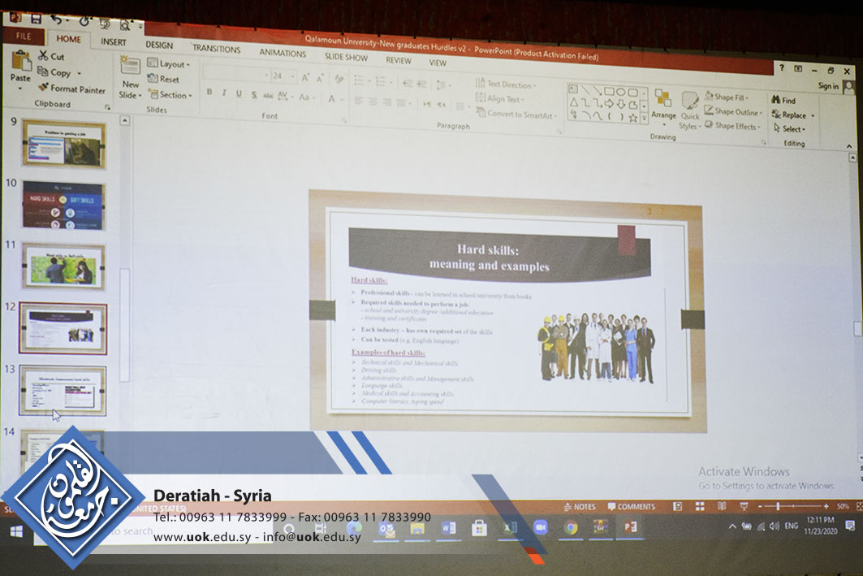Pick the star shape in the shapes gallery
This screenshot has height=576, width=863.
(x=633, y=117)
